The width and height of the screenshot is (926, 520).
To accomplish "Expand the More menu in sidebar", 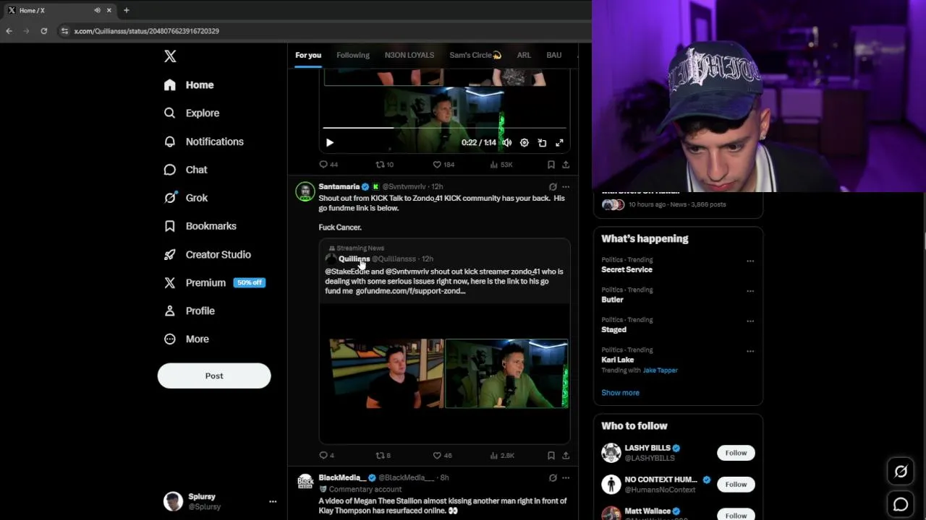I will tap(187, 339).
